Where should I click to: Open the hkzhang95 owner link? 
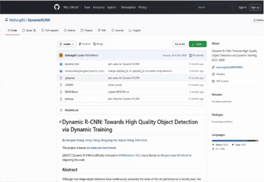17,20
